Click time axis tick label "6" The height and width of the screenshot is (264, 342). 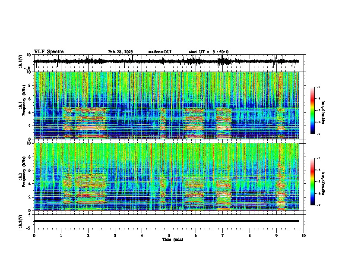[196, 236]
